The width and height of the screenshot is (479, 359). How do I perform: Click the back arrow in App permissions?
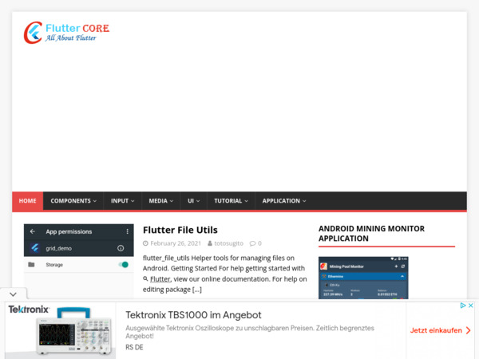point(33,231)
